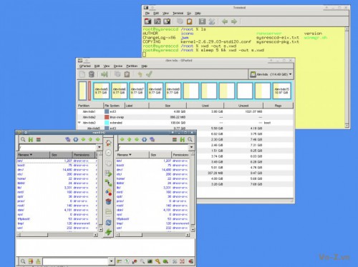Image resolution: width=358 pixels, height=267 pixels.
Task: Click the right green arrow in Terminal toolbar
Action: click(234, 21)
